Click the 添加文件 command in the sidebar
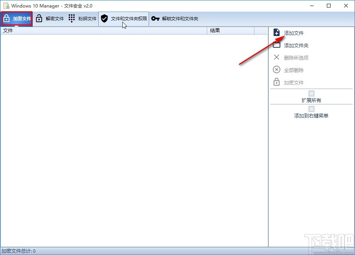Viewport: 355px width, 255px height. point(293,33)
